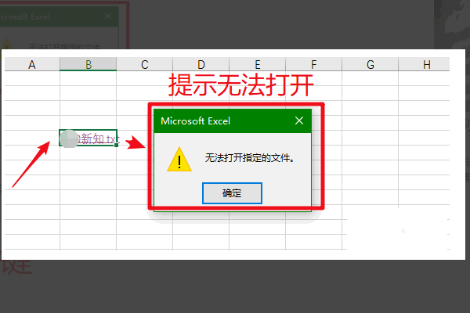This screenshot has height=313, width=470.
Task: Click the yellow warning icon in dialog
Action: [179, 160]
